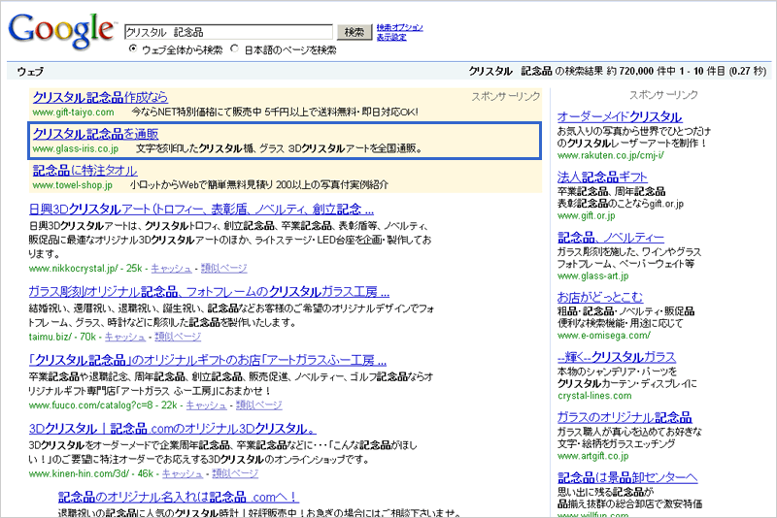The image size is (777, 518).
Task: Open 類似ページ for taimu.biz result
Action: [181, 337]
